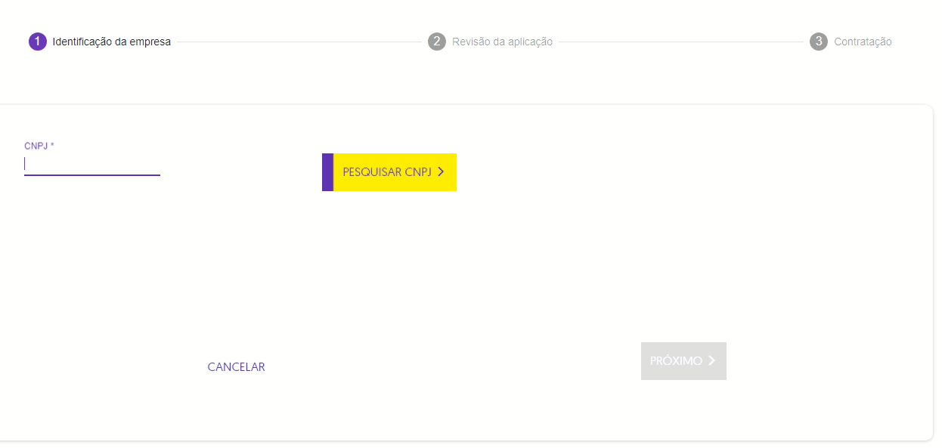Click the required asterisk next to CNPJ
Image resolution: width=942 pixels, height=448 pixels.
click(x=52, y=145)
